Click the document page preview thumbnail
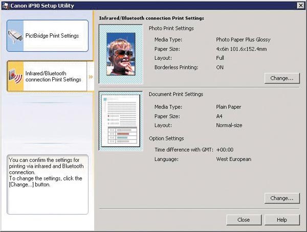The image size is (307, 232). (x=121, y=121)
